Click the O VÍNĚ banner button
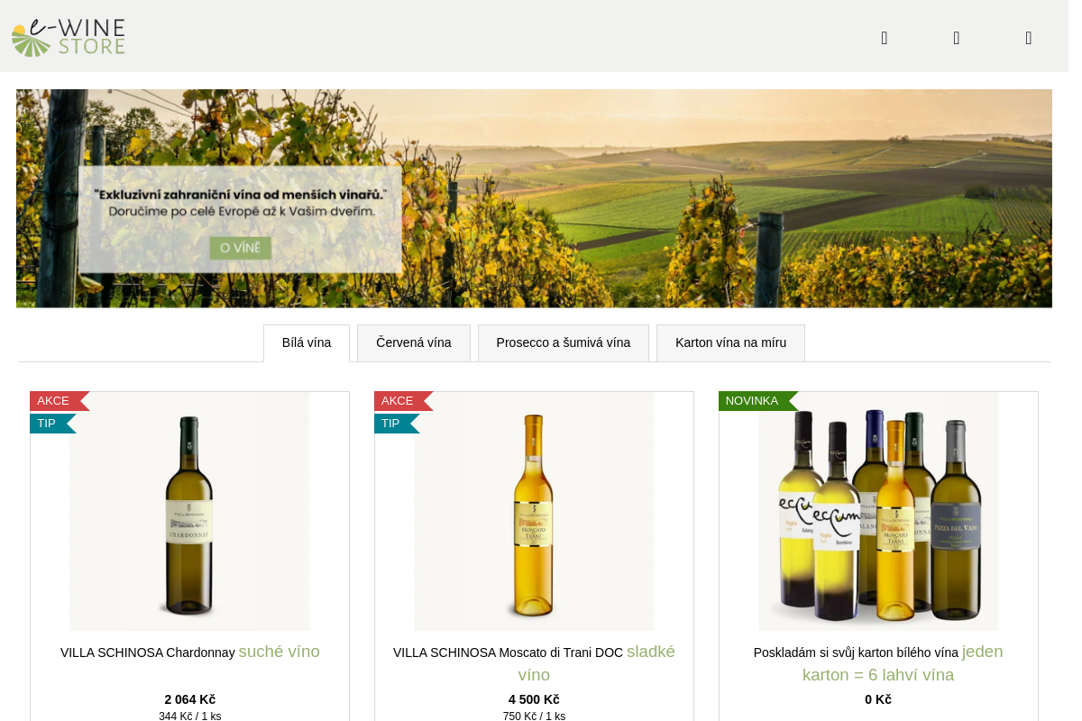This screenshot has height=721, width=1082. (241, 248)
